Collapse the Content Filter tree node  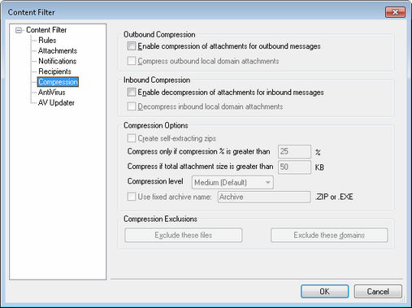pos(19,30)
